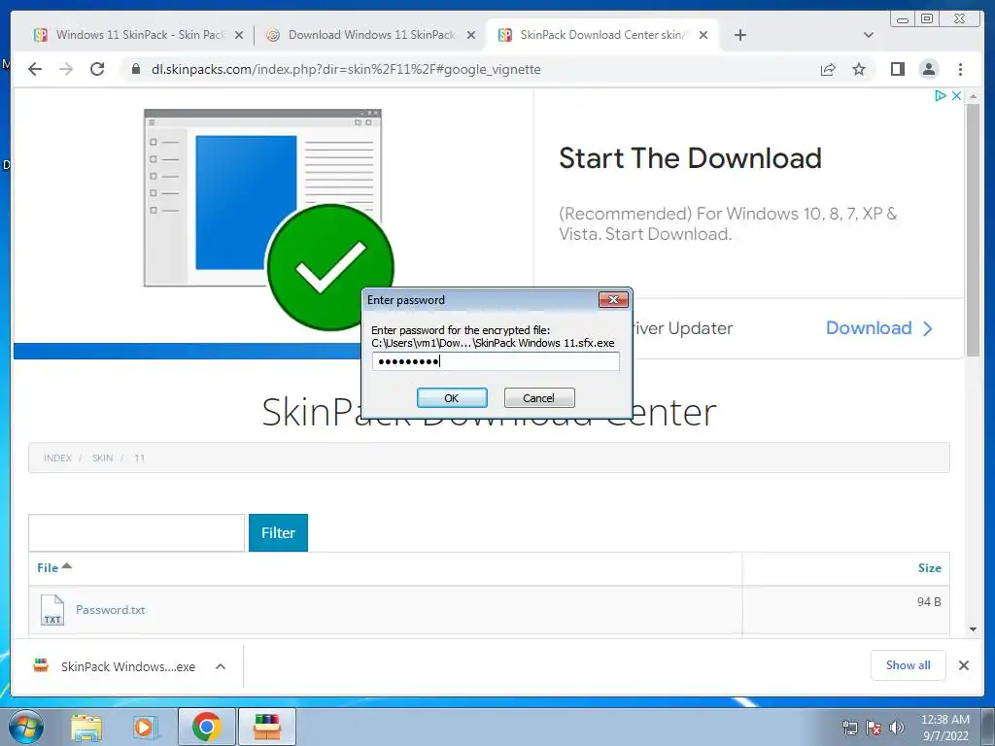This screenshot has width=995, height=746.
Task: Close the SkinPack Download Center tab
Action: point(703,36)
